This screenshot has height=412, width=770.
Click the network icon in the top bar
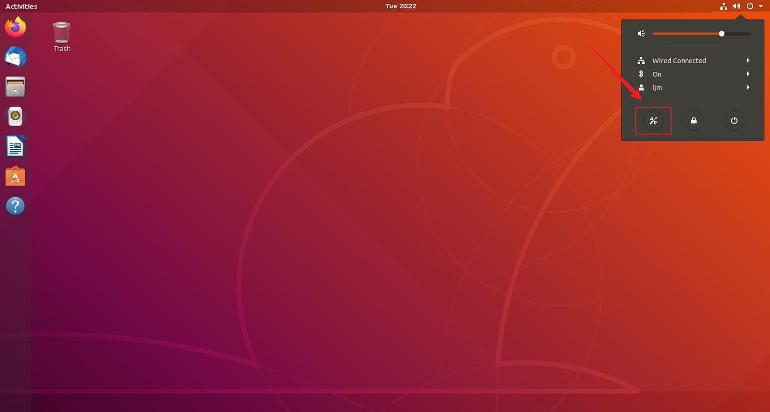pos(724,6)
